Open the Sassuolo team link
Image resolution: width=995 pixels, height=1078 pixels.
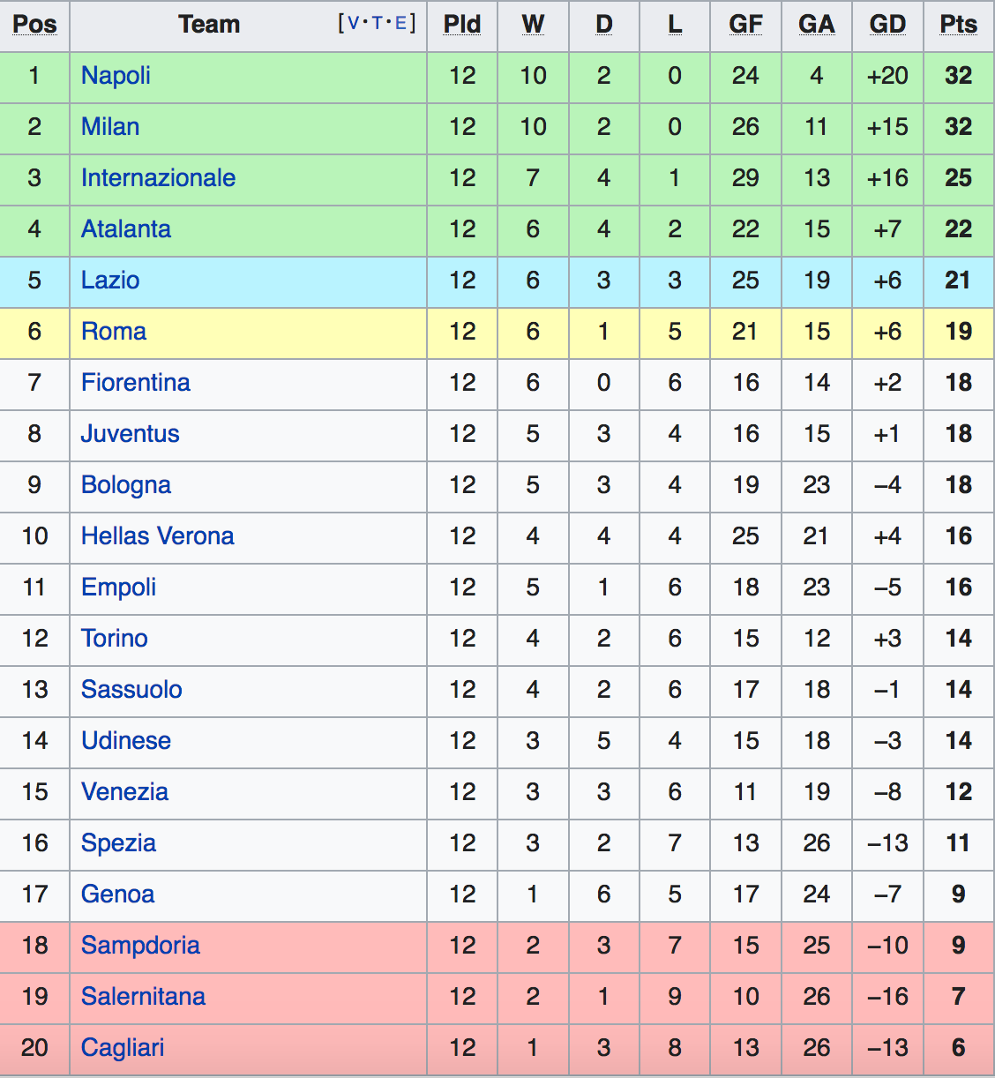[x=131, y=690]
